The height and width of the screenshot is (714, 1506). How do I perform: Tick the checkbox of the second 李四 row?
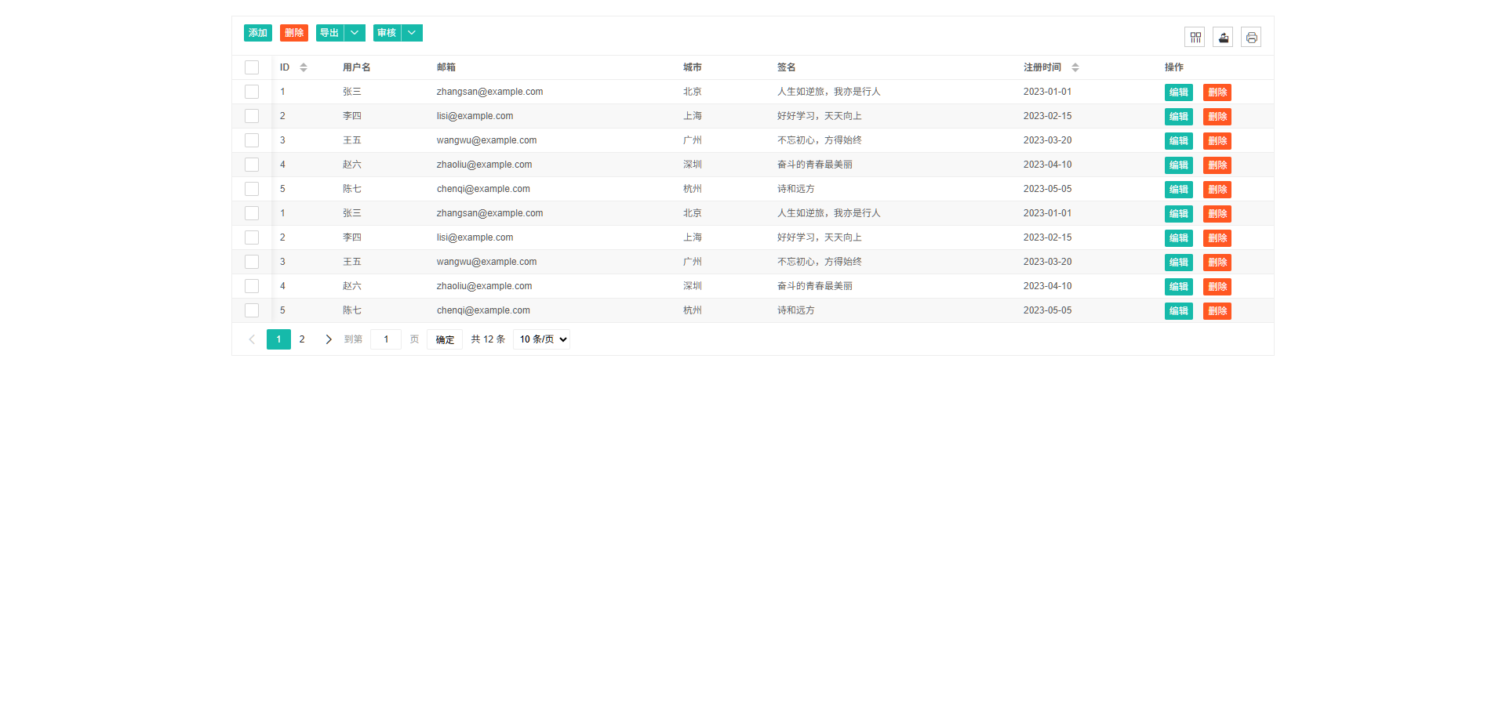(252, 237)
